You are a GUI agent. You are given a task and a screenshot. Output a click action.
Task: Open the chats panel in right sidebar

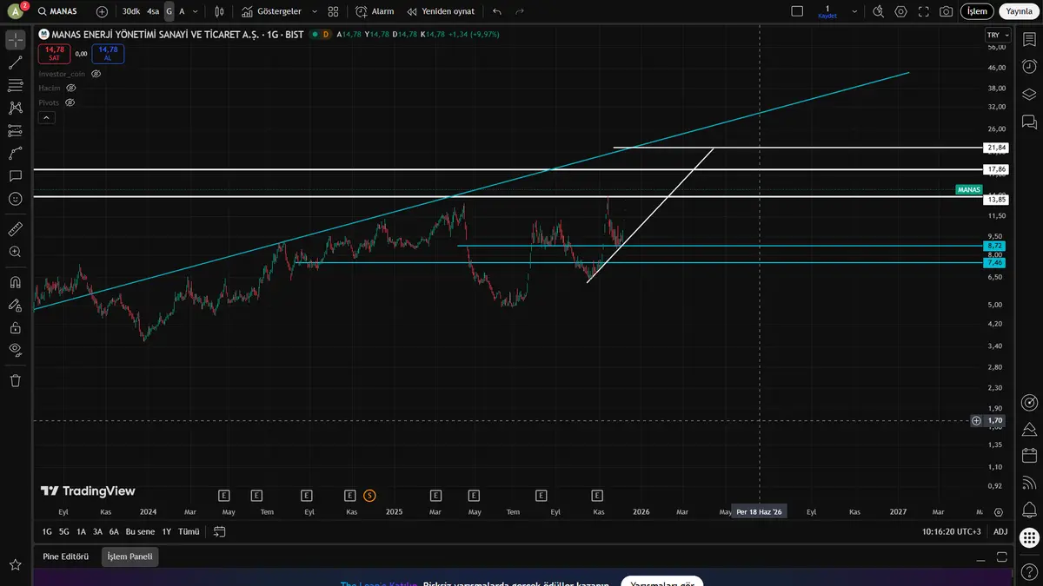(x=1029, y=121)
